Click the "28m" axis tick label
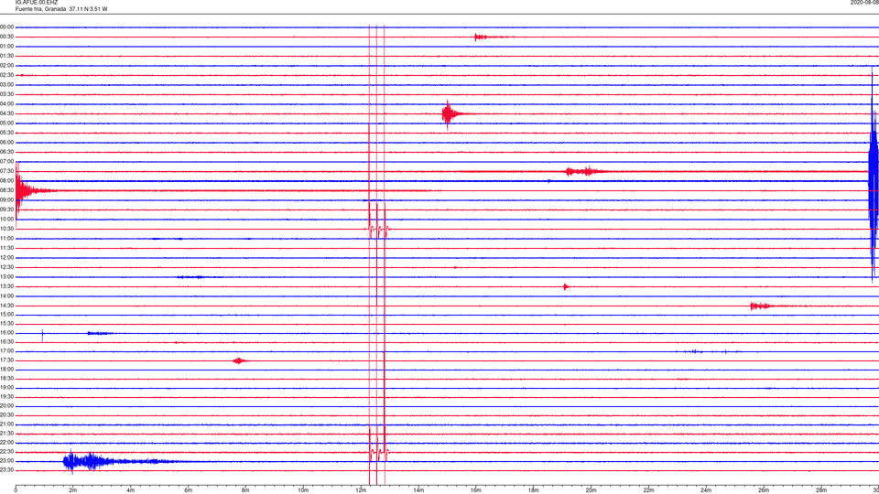 (x=821, y=490)
